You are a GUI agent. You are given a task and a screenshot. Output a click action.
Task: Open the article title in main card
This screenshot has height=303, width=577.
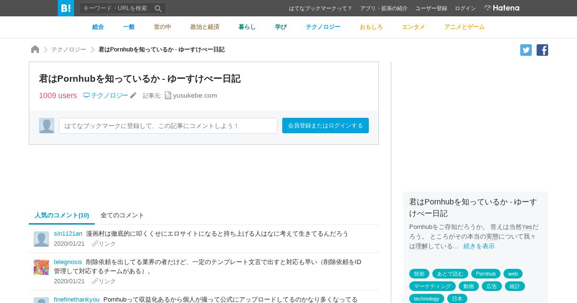point(140,78)
